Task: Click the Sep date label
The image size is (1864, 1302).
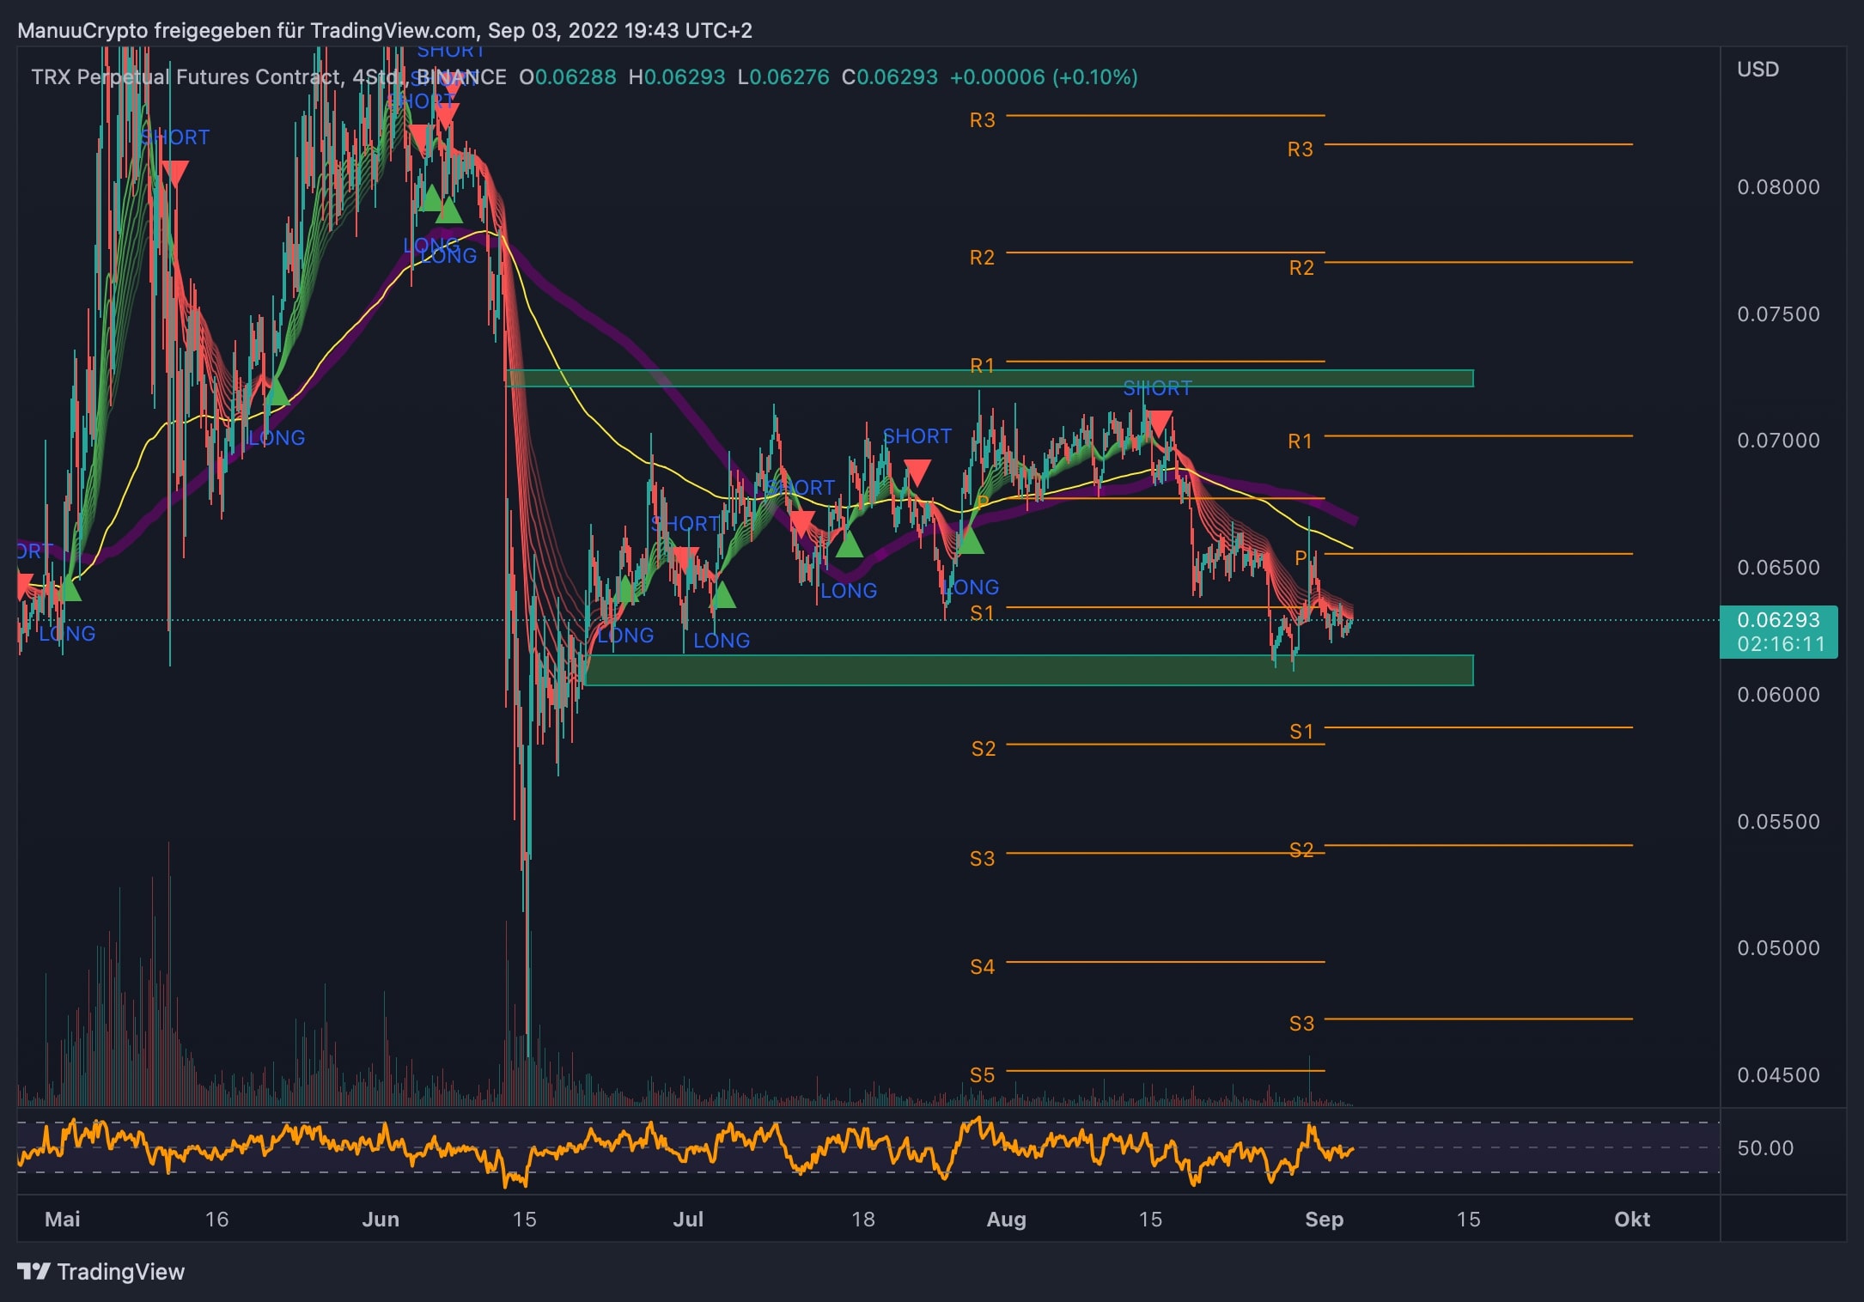Action: coord(1324,1219)
